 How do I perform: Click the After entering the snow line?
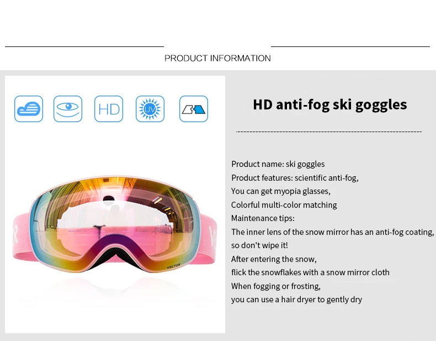pos(274,259)
